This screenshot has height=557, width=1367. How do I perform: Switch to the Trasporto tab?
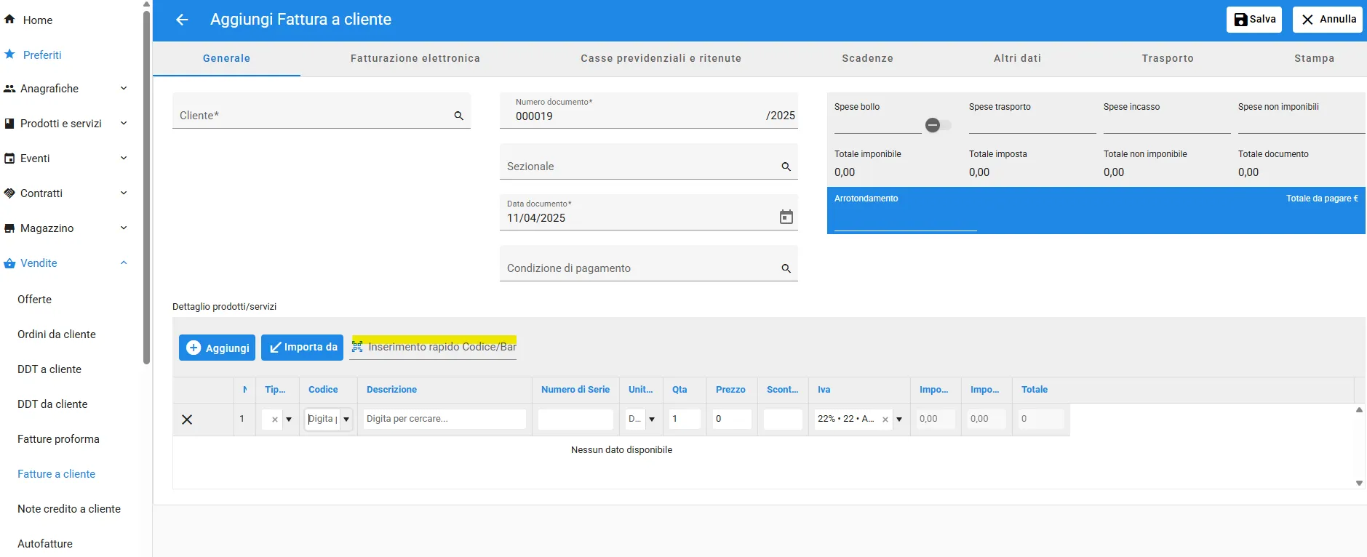tap(1168, 58)
